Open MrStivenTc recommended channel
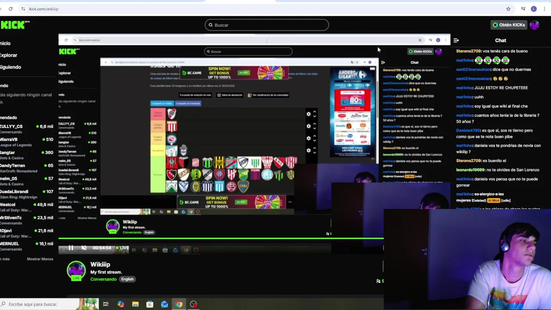 pos(27,220)
